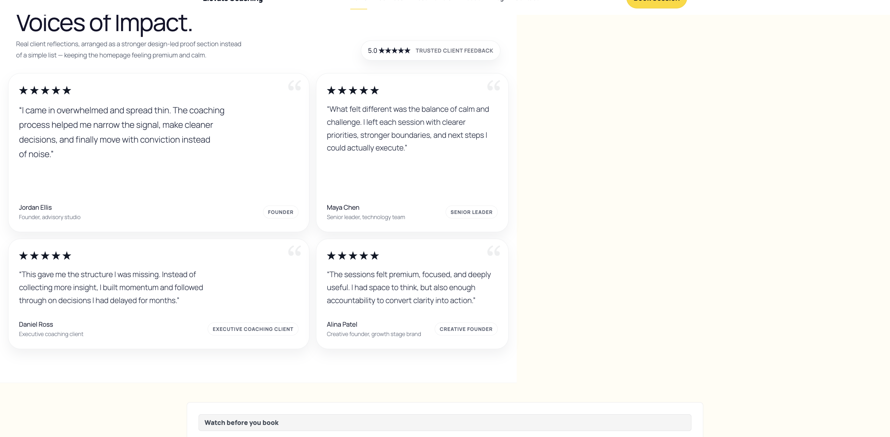Image resolution: width=890 pixels, height=437 pixels.
Task: Click the stars in the 5.0 rating badge
Action: pos(394,51)
